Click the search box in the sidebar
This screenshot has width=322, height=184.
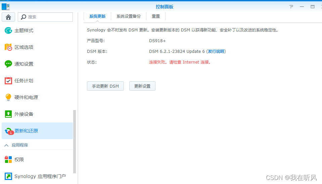tap(45, 17)
